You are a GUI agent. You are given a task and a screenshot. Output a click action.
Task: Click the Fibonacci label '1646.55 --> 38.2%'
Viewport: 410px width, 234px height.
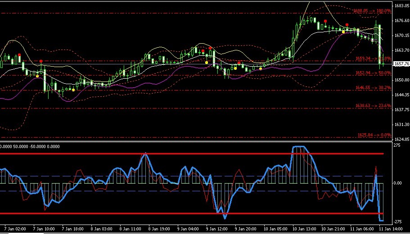click(x=373, y=88)
